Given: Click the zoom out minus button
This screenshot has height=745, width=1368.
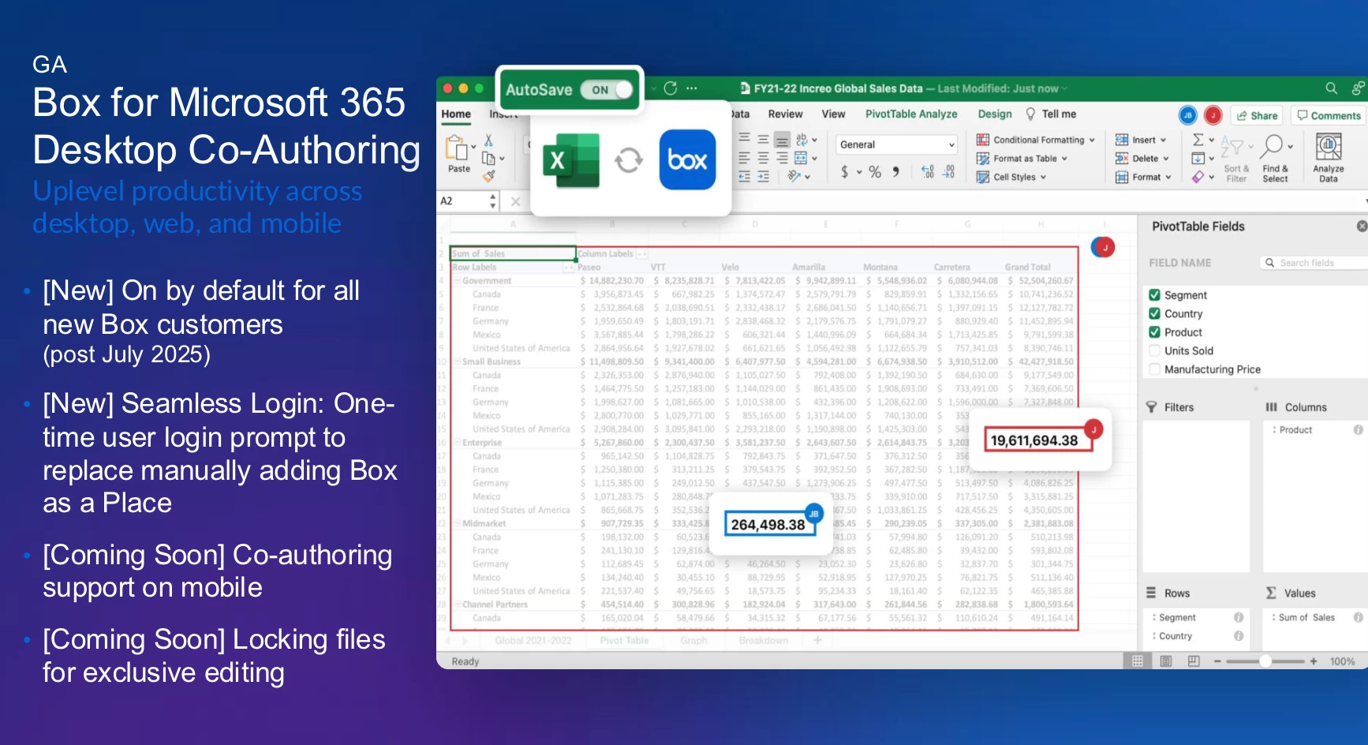Looking at the screenshot, I should (1217, 661).
